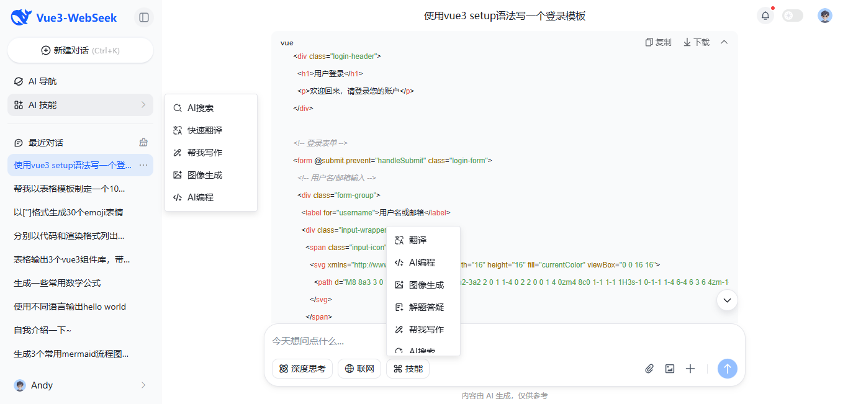Collapse the vue code block chevron
Image resolution: width=848 pixels, height=404 pixels.
[724, 42]
